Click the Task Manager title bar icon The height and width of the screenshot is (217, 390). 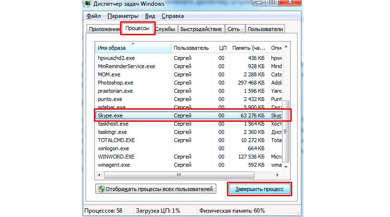coord(88,5)
